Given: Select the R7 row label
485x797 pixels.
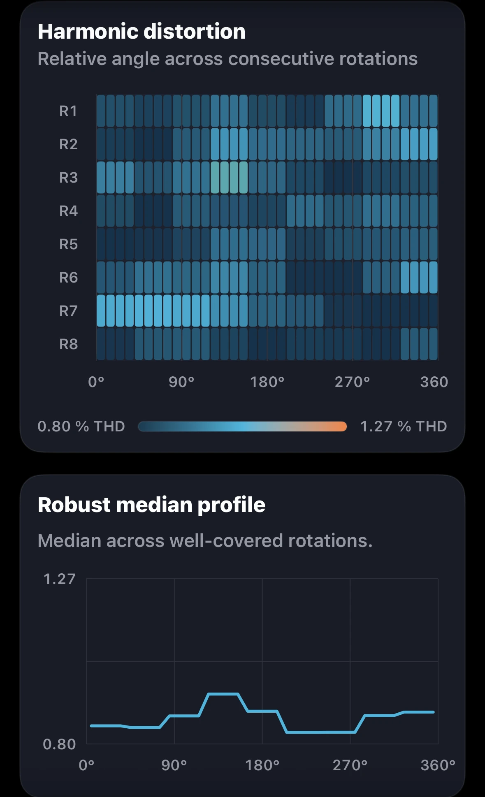Looking at the screenshot, I should [68, 311].
